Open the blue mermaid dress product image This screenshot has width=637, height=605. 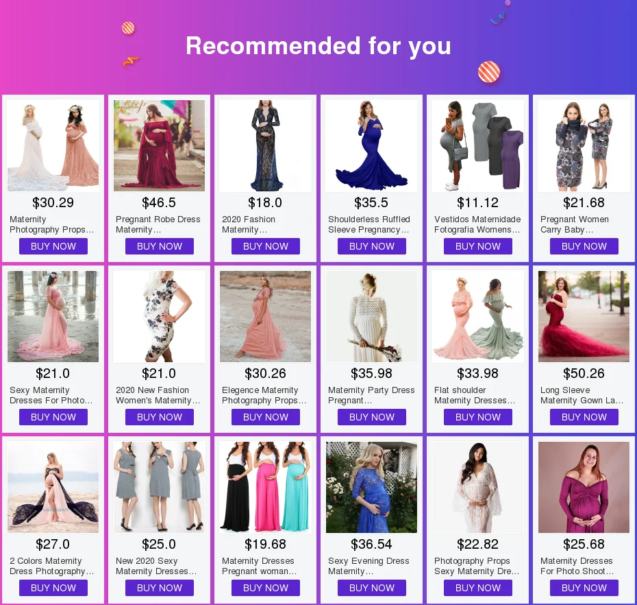[x=371, y=145]
